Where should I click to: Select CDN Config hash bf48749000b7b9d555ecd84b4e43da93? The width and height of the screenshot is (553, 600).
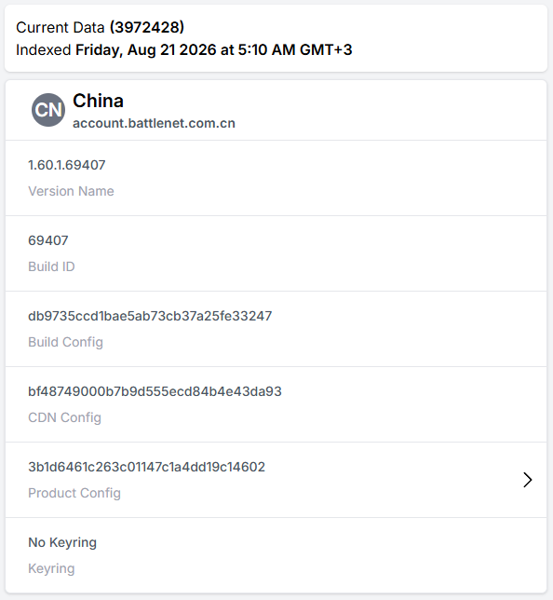(155, 391)
